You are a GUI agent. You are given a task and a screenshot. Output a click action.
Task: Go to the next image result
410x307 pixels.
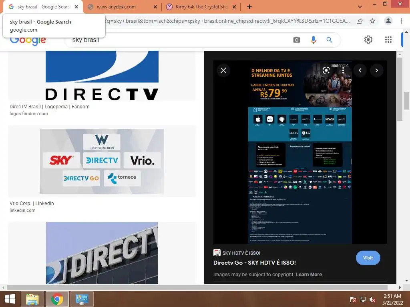[x=376, y=70]
